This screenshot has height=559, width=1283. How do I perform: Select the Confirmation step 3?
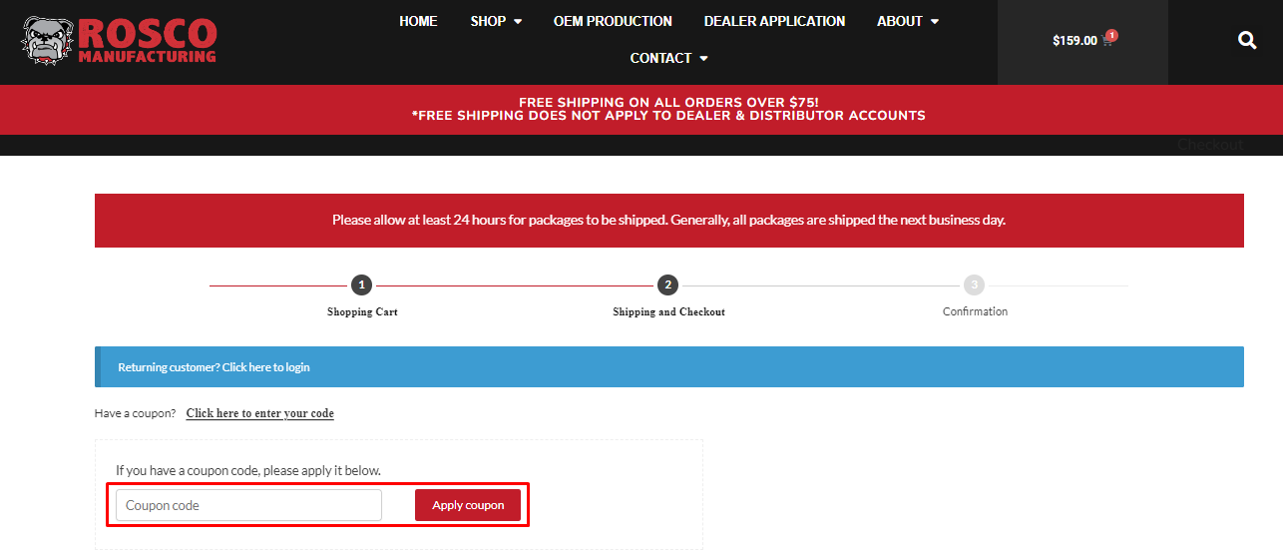[975, 296]
